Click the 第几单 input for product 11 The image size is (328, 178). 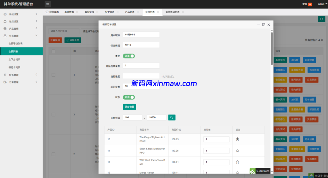click(216, 150)
